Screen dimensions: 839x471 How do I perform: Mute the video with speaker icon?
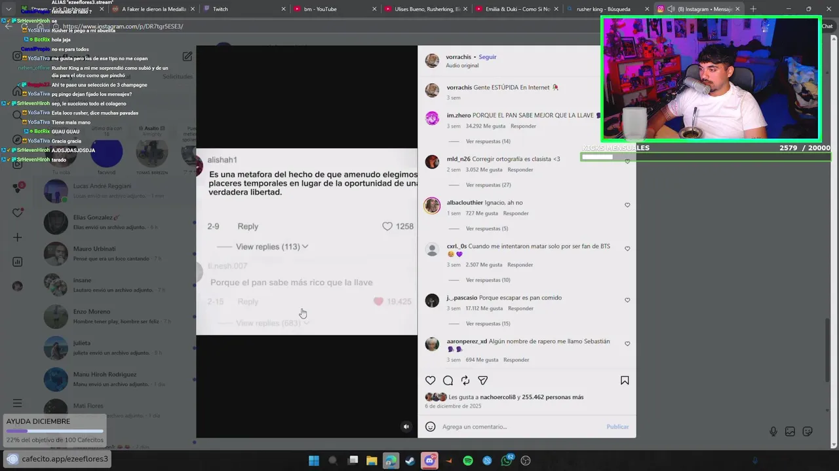tap(406, 427)
